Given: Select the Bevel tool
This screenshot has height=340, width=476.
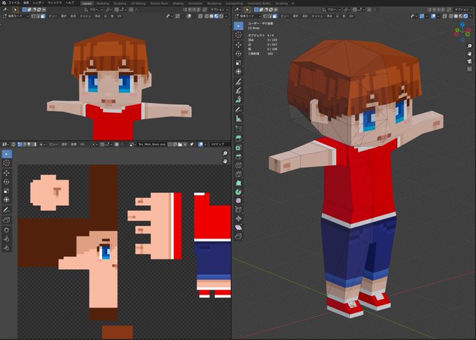Looking at the screenshot, I should [x=239, y=157].
